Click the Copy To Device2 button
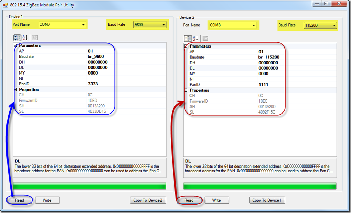 pos(148,200)
